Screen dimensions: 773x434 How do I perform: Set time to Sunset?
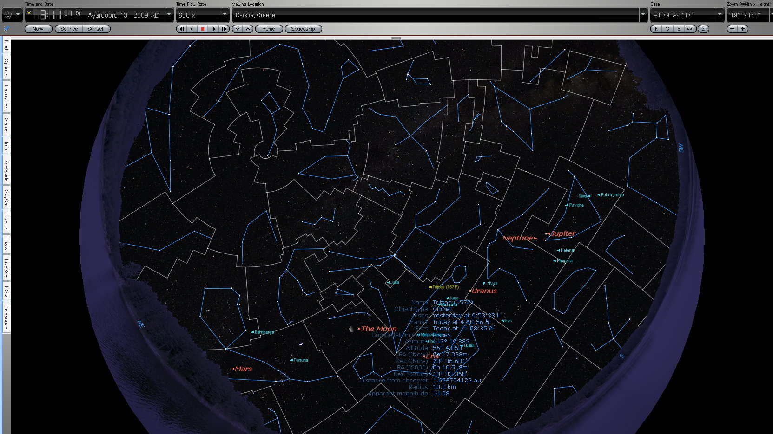96,29
